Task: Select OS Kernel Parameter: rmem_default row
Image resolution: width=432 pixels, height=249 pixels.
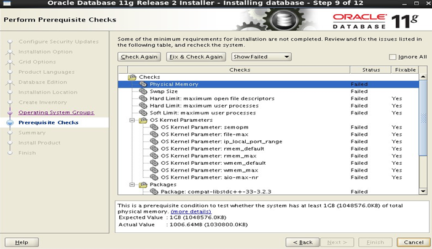Action: coord(269,149)
